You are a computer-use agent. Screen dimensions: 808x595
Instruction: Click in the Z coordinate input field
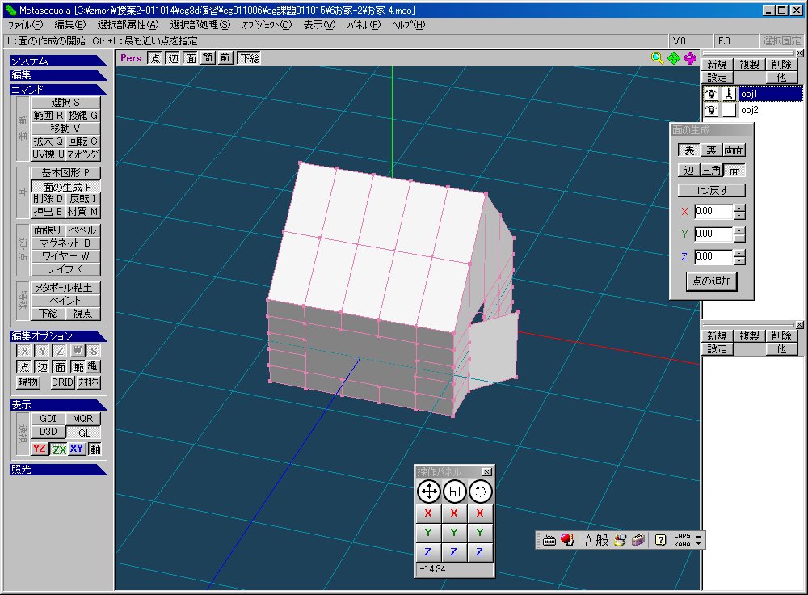pyautogui.click(x=713, y=257)
